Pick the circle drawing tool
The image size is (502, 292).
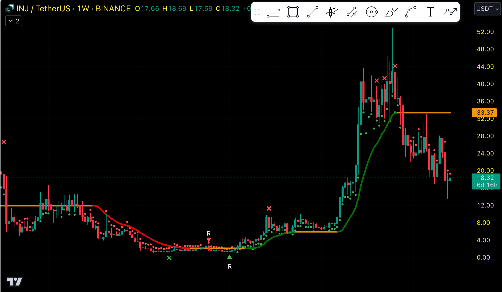[x=372, y=12]
